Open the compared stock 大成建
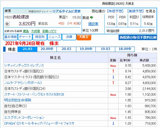The image size is (160, 128). pos(35,31)
